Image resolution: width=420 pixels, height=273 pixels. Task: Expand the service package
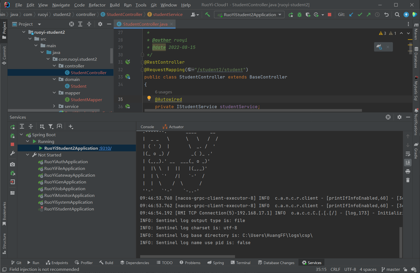coord(54,106)
